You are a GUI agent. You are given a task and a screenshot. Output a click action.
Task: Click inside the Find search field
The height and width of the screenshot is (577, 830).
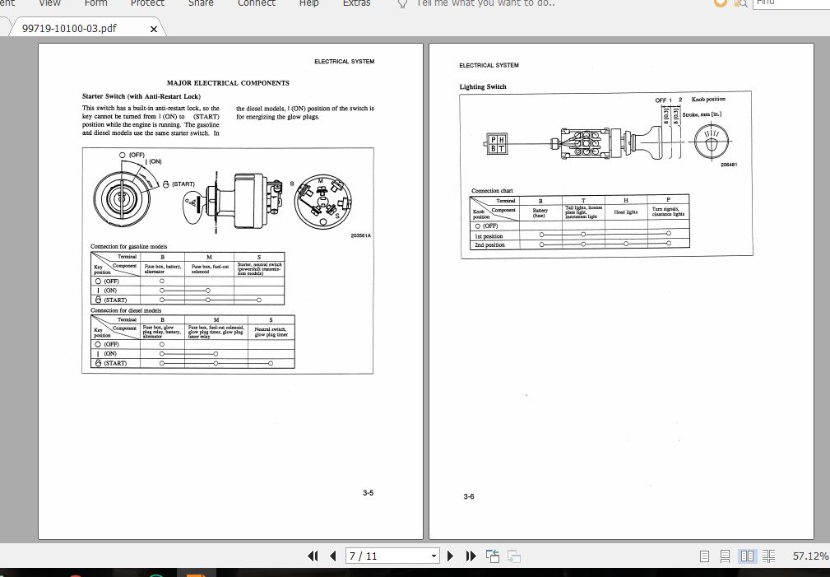click(x=790, y=3)
